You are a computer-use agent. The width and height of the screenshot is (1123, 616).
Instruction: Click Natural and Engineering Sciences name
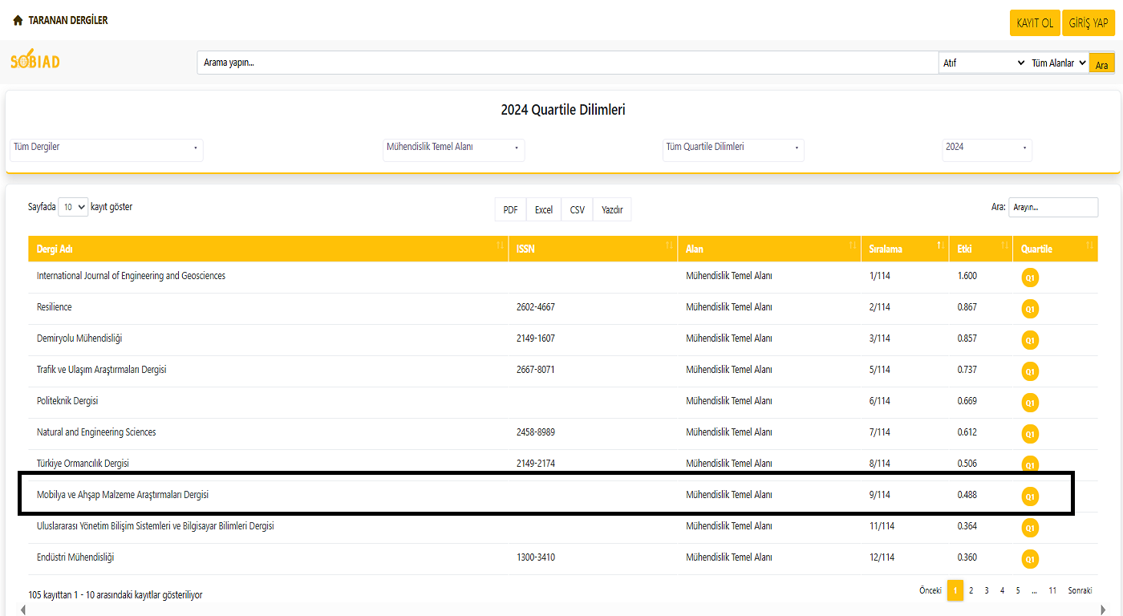96,432
